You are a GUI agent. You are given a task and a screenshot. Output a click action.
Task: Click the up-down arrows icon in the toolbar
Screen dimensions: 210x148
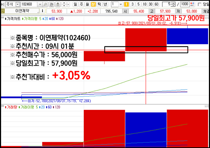64,5
